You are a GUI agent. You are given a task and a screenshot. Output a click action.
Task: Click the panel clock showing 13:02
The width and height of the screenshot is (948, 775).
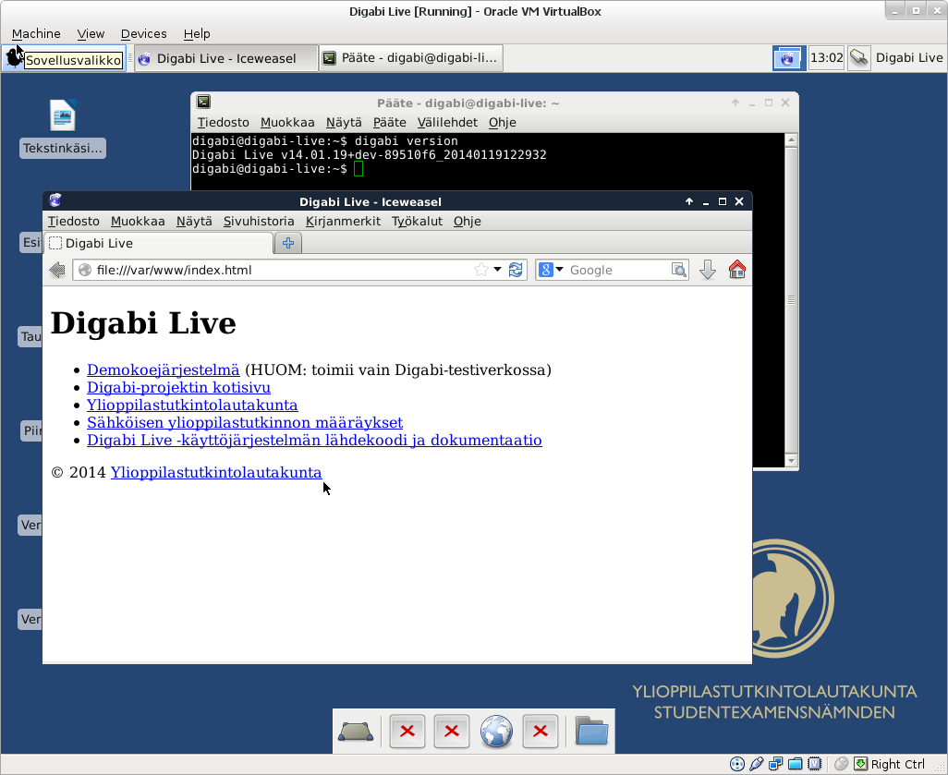tap(826, 58)
